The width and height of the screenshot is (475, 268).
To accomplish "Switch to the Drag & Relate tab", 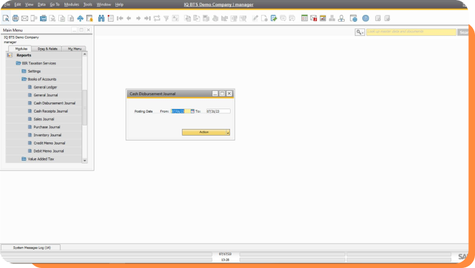I will (x=47, y=49).
